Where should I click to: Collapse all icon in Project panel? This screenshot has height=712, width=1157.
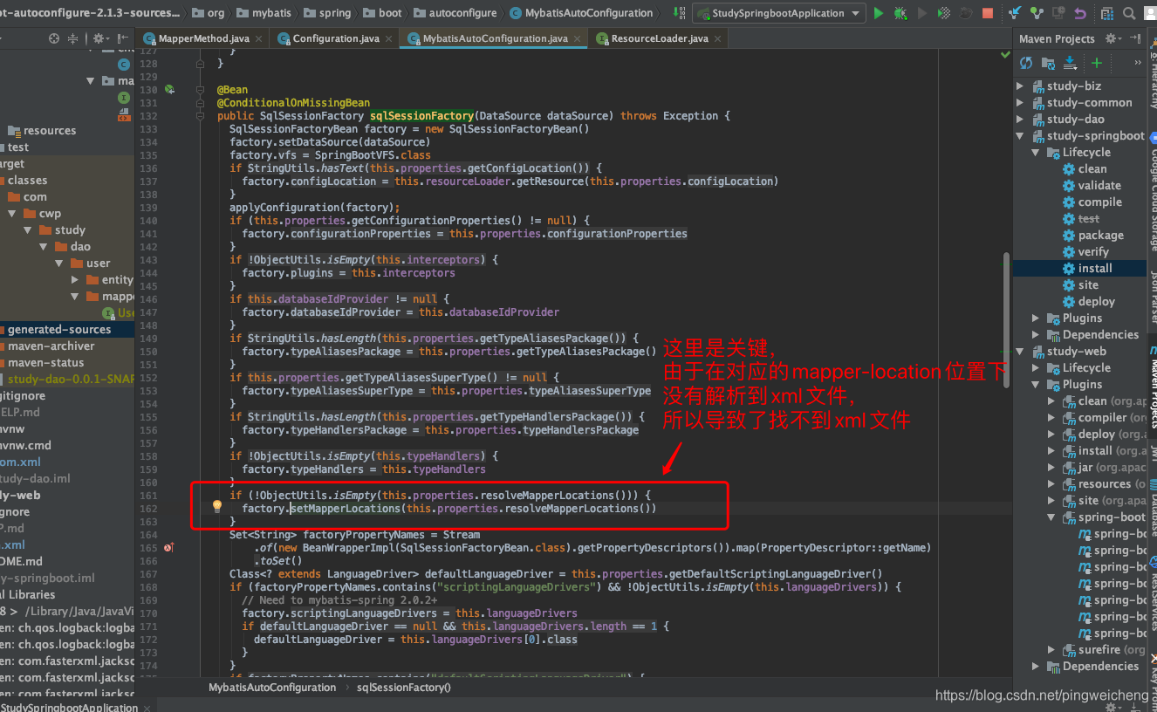[x=73, y=38]
